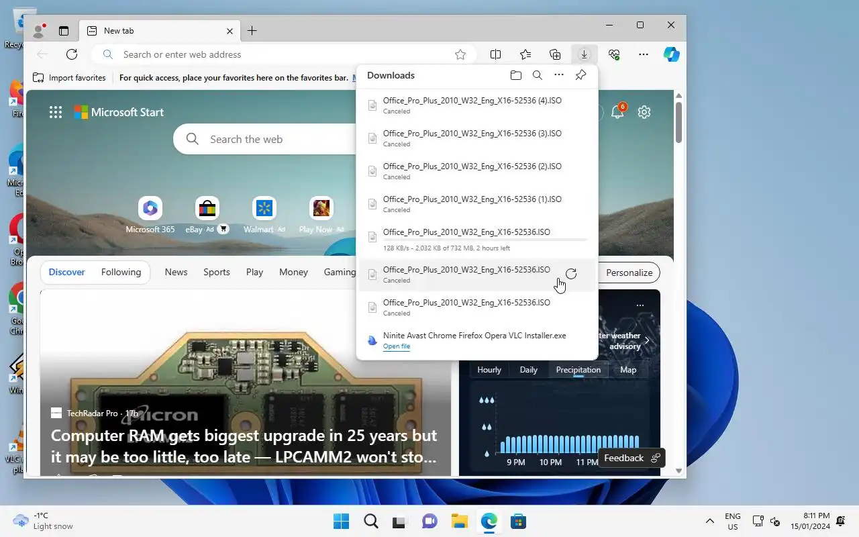Open Play Now quick link tile

(x=321, y=215)
